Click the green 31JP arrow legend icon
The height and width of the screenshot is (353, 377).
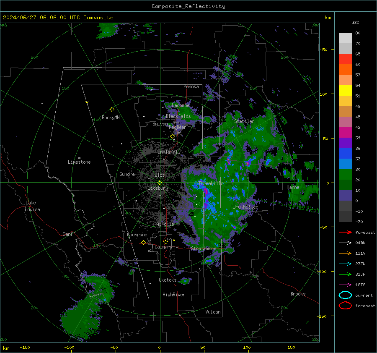[x=345, y=274]
